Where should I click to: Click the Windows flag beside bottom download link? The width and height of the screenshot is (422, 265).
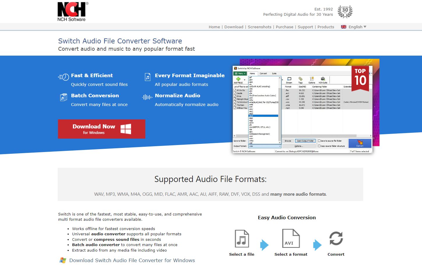[63, 260]
